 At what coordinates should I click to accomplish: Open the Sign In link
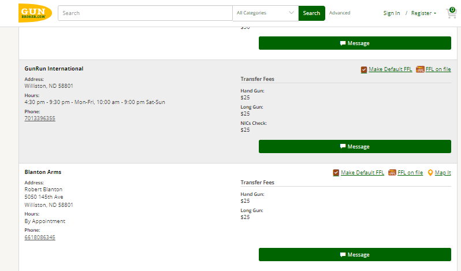[391, 13]
